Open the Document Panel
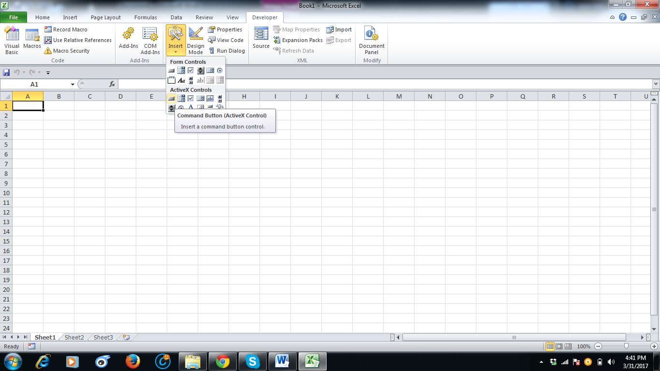The width and height of the screenshot is (660, 371). tap(372, 41)
